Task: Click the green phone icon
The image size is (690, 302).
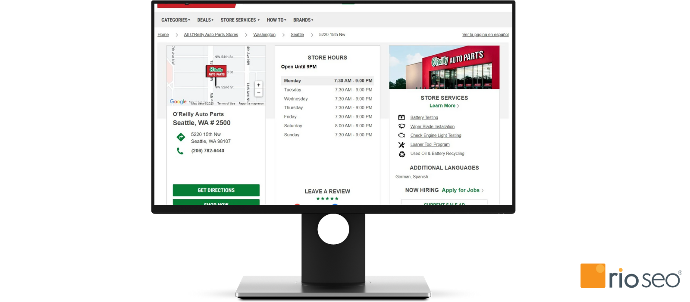Action: [180, 151]
